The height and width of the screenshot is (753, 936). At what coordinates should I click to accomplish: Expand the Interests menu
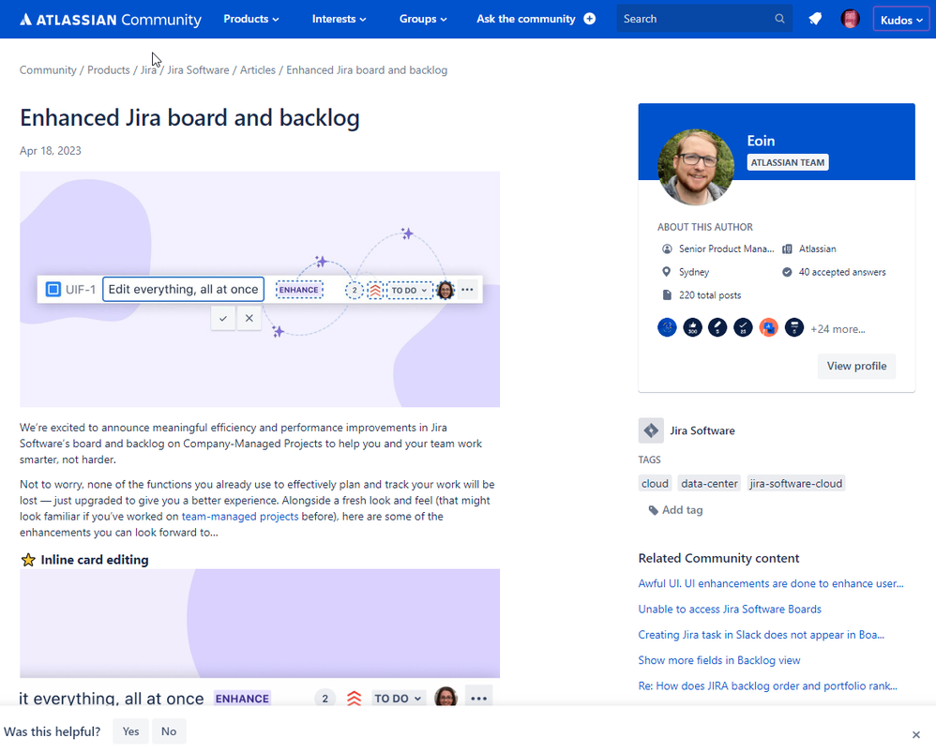click(339, 19)
